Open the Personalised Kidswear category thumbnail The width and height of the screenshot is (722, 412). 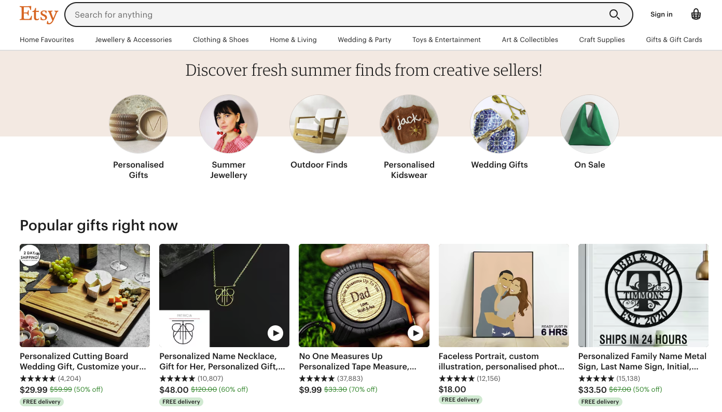coord(409,124)
